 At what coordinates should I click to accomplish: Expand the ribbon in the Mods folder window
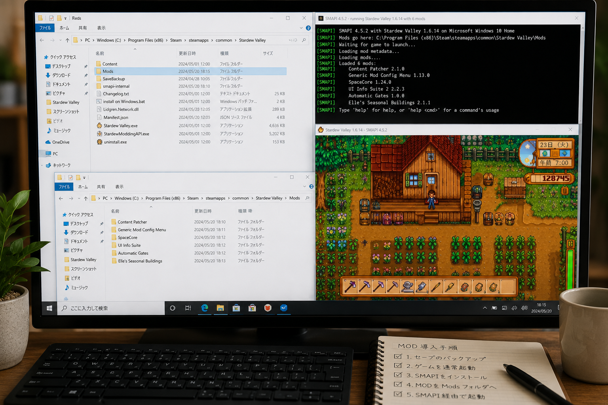304,187
